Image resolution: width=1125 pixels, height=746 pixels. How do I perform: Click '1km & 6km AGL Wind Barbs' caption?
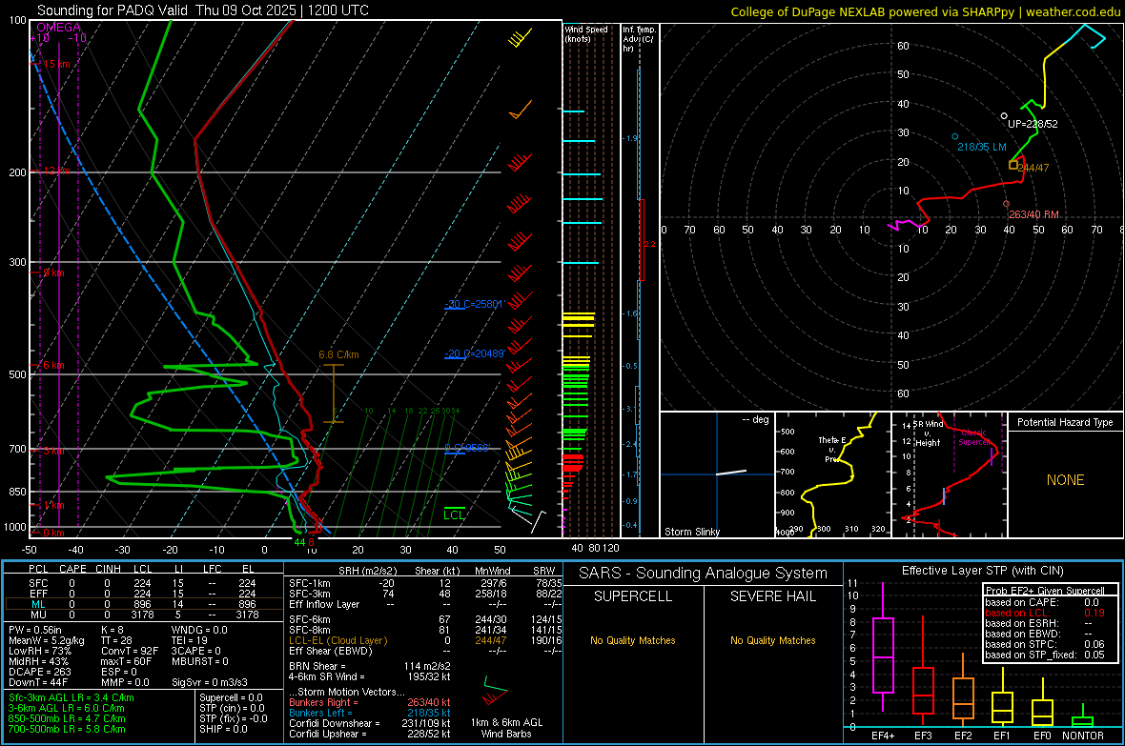pyautogui.click(x=506, y=728)
